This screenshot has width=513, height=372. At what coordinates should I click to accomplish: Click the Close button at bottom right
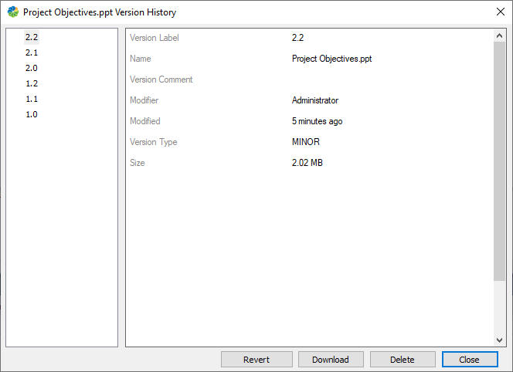coord(470,360)
